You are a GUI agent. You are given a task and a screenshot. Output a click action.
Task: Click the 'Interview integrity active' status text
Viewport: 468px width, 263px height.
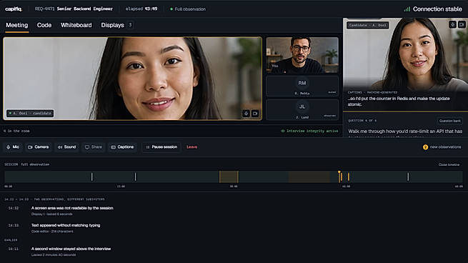pyautogui.click(x=312, y=131)
